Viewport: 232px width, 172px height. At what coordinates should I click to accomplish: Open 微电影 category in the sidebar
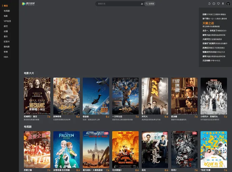pyautogui.click(x=7, y=47)
